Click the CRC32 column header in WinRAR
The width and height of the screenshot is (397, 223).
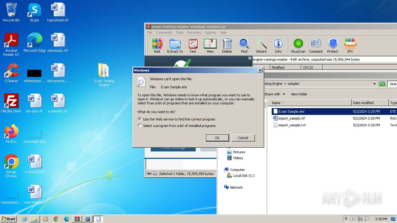tap(312, 67)
